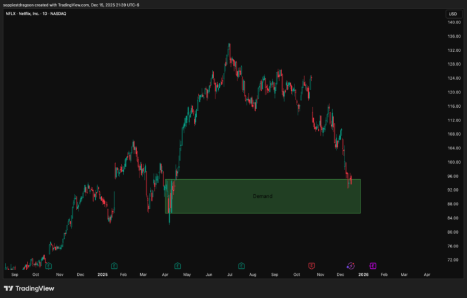Click the 100.00 price label
This screenshot has height=298, width=467.
coord(454,162)
